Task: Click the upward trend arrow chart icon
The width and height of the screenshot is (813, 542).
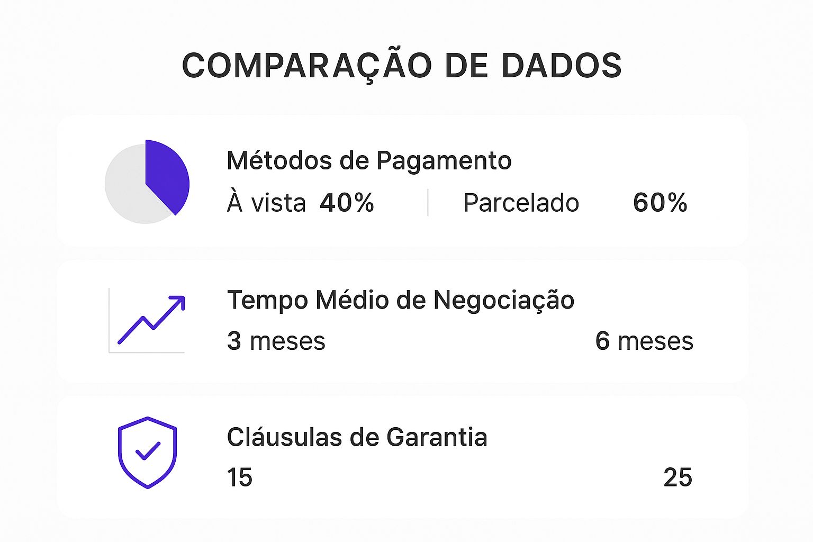Action: click(147, 320)
